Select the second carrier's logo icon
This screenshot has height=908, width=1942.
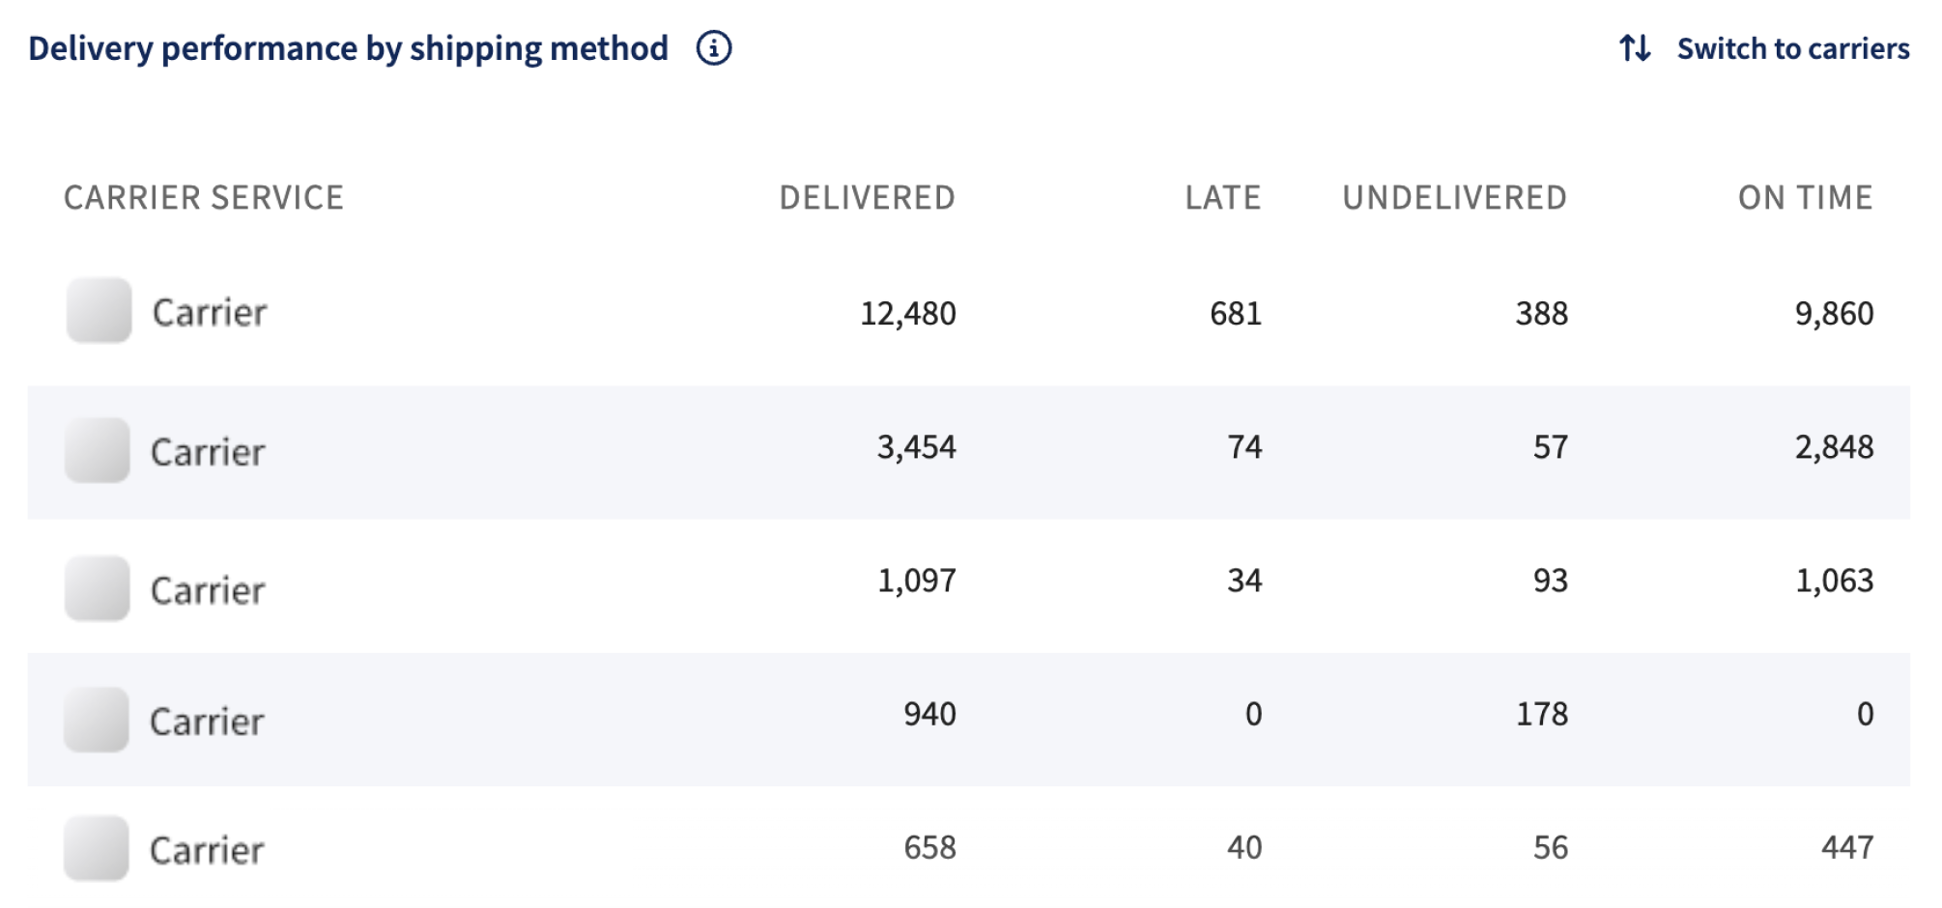(98, 450)
